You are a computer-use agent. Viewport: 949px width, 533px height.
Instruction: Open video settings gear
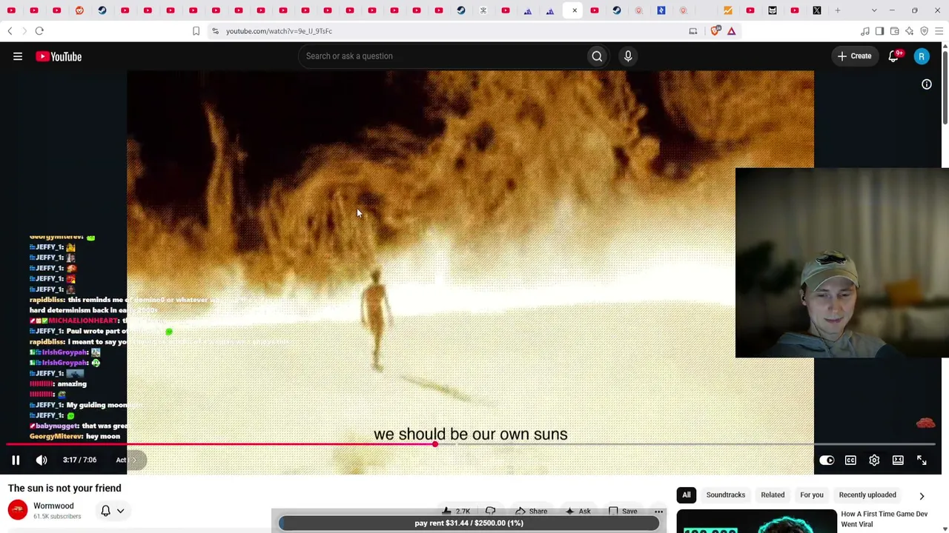[x=874, y=460]
